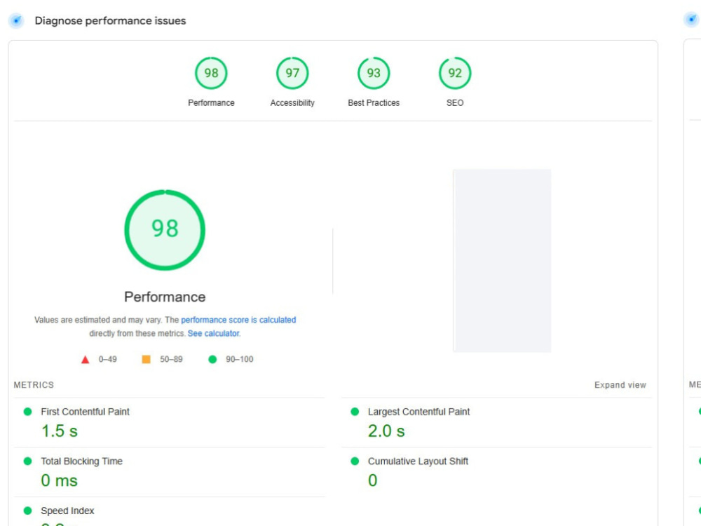The width and height of the screenshot is (701, 526).
Task: Click the Cumulative Layout Shift label
Action: pos(418,461)
